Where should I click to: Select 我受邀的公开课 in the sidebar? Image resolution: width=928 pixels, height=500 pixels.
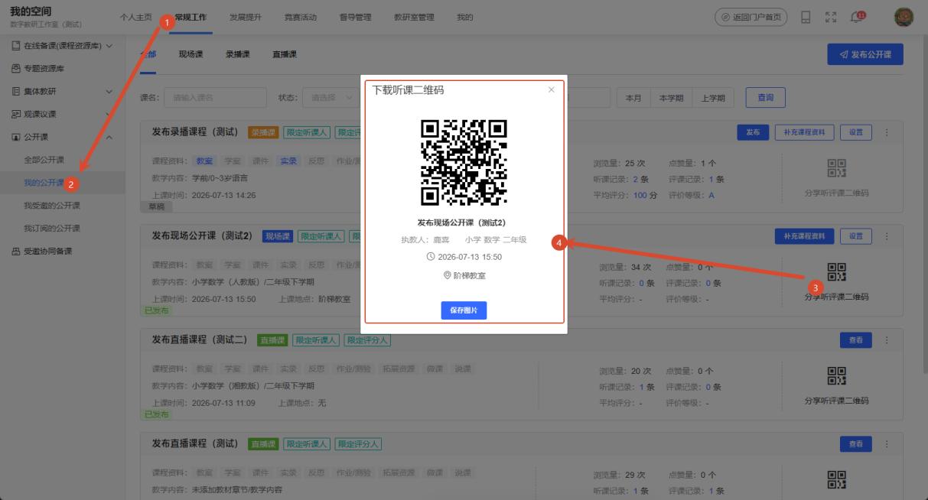click(x=52, y=206)
